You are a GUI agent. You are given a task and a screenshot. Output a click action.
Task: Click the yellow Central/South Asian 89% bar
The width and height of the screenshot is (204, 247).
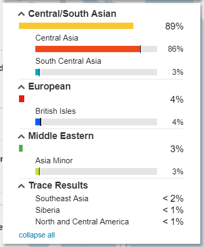76,26
